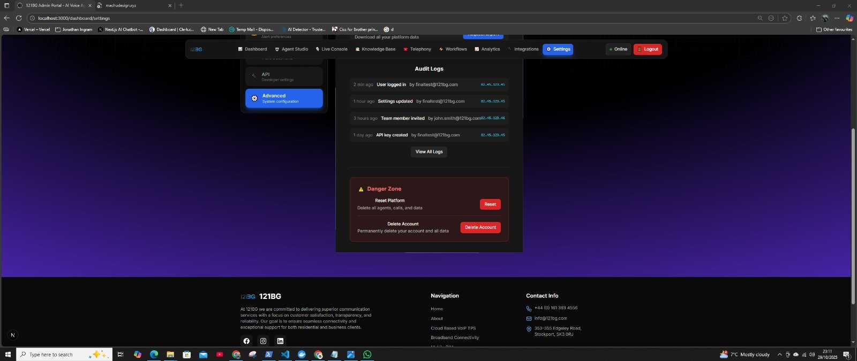Click the Danger Zone warning icon
Image resolution: width=857 pixels, height=361 pixels.
361,189
